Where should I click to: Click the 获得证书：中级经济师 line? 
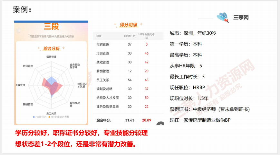coord(210,109)
